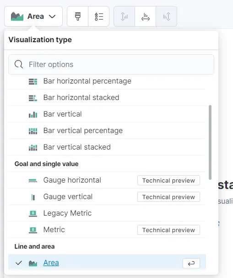Click the Bar vertical chart icon
233x278 pixels.
click(33, 114)
